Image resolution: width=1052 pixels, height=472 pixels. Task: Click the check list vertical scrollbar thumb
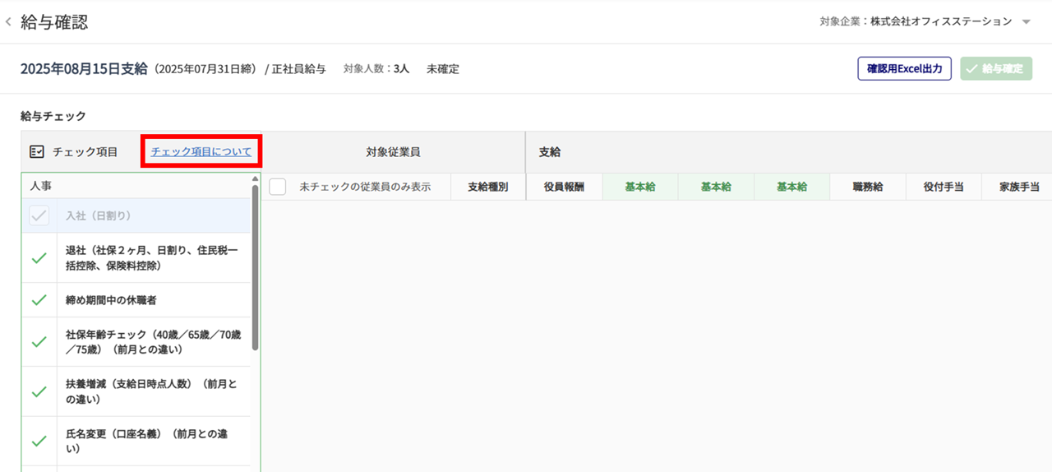pyautogui.click(x=255, y=267)
